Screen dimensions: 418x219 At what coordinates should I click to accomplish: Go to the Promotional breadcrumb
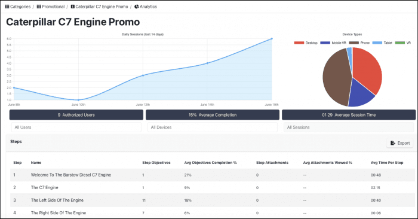click(51, 7)
